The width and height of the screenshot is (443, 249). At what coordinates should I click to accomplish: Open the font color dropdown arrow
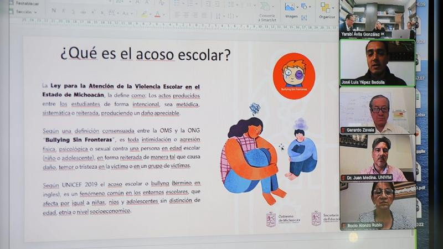coord(163,15)
